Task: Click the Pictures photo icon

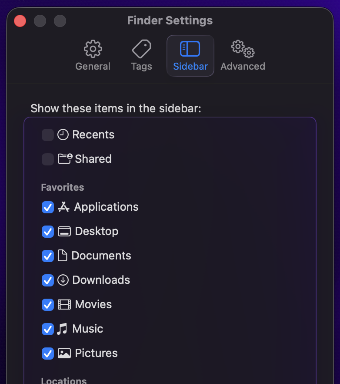Action: coord(64,353)
